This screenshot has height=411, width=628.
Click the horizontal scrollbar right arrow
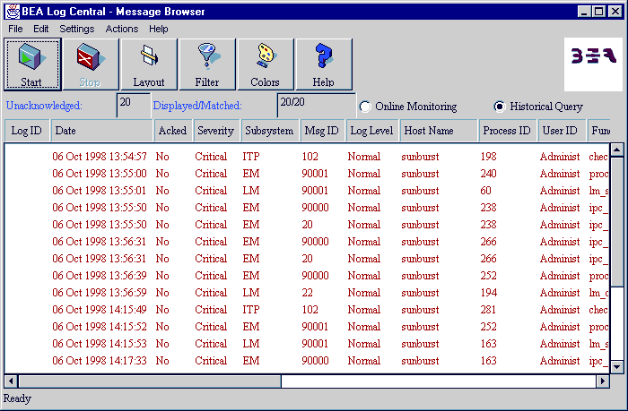point(603,381)
